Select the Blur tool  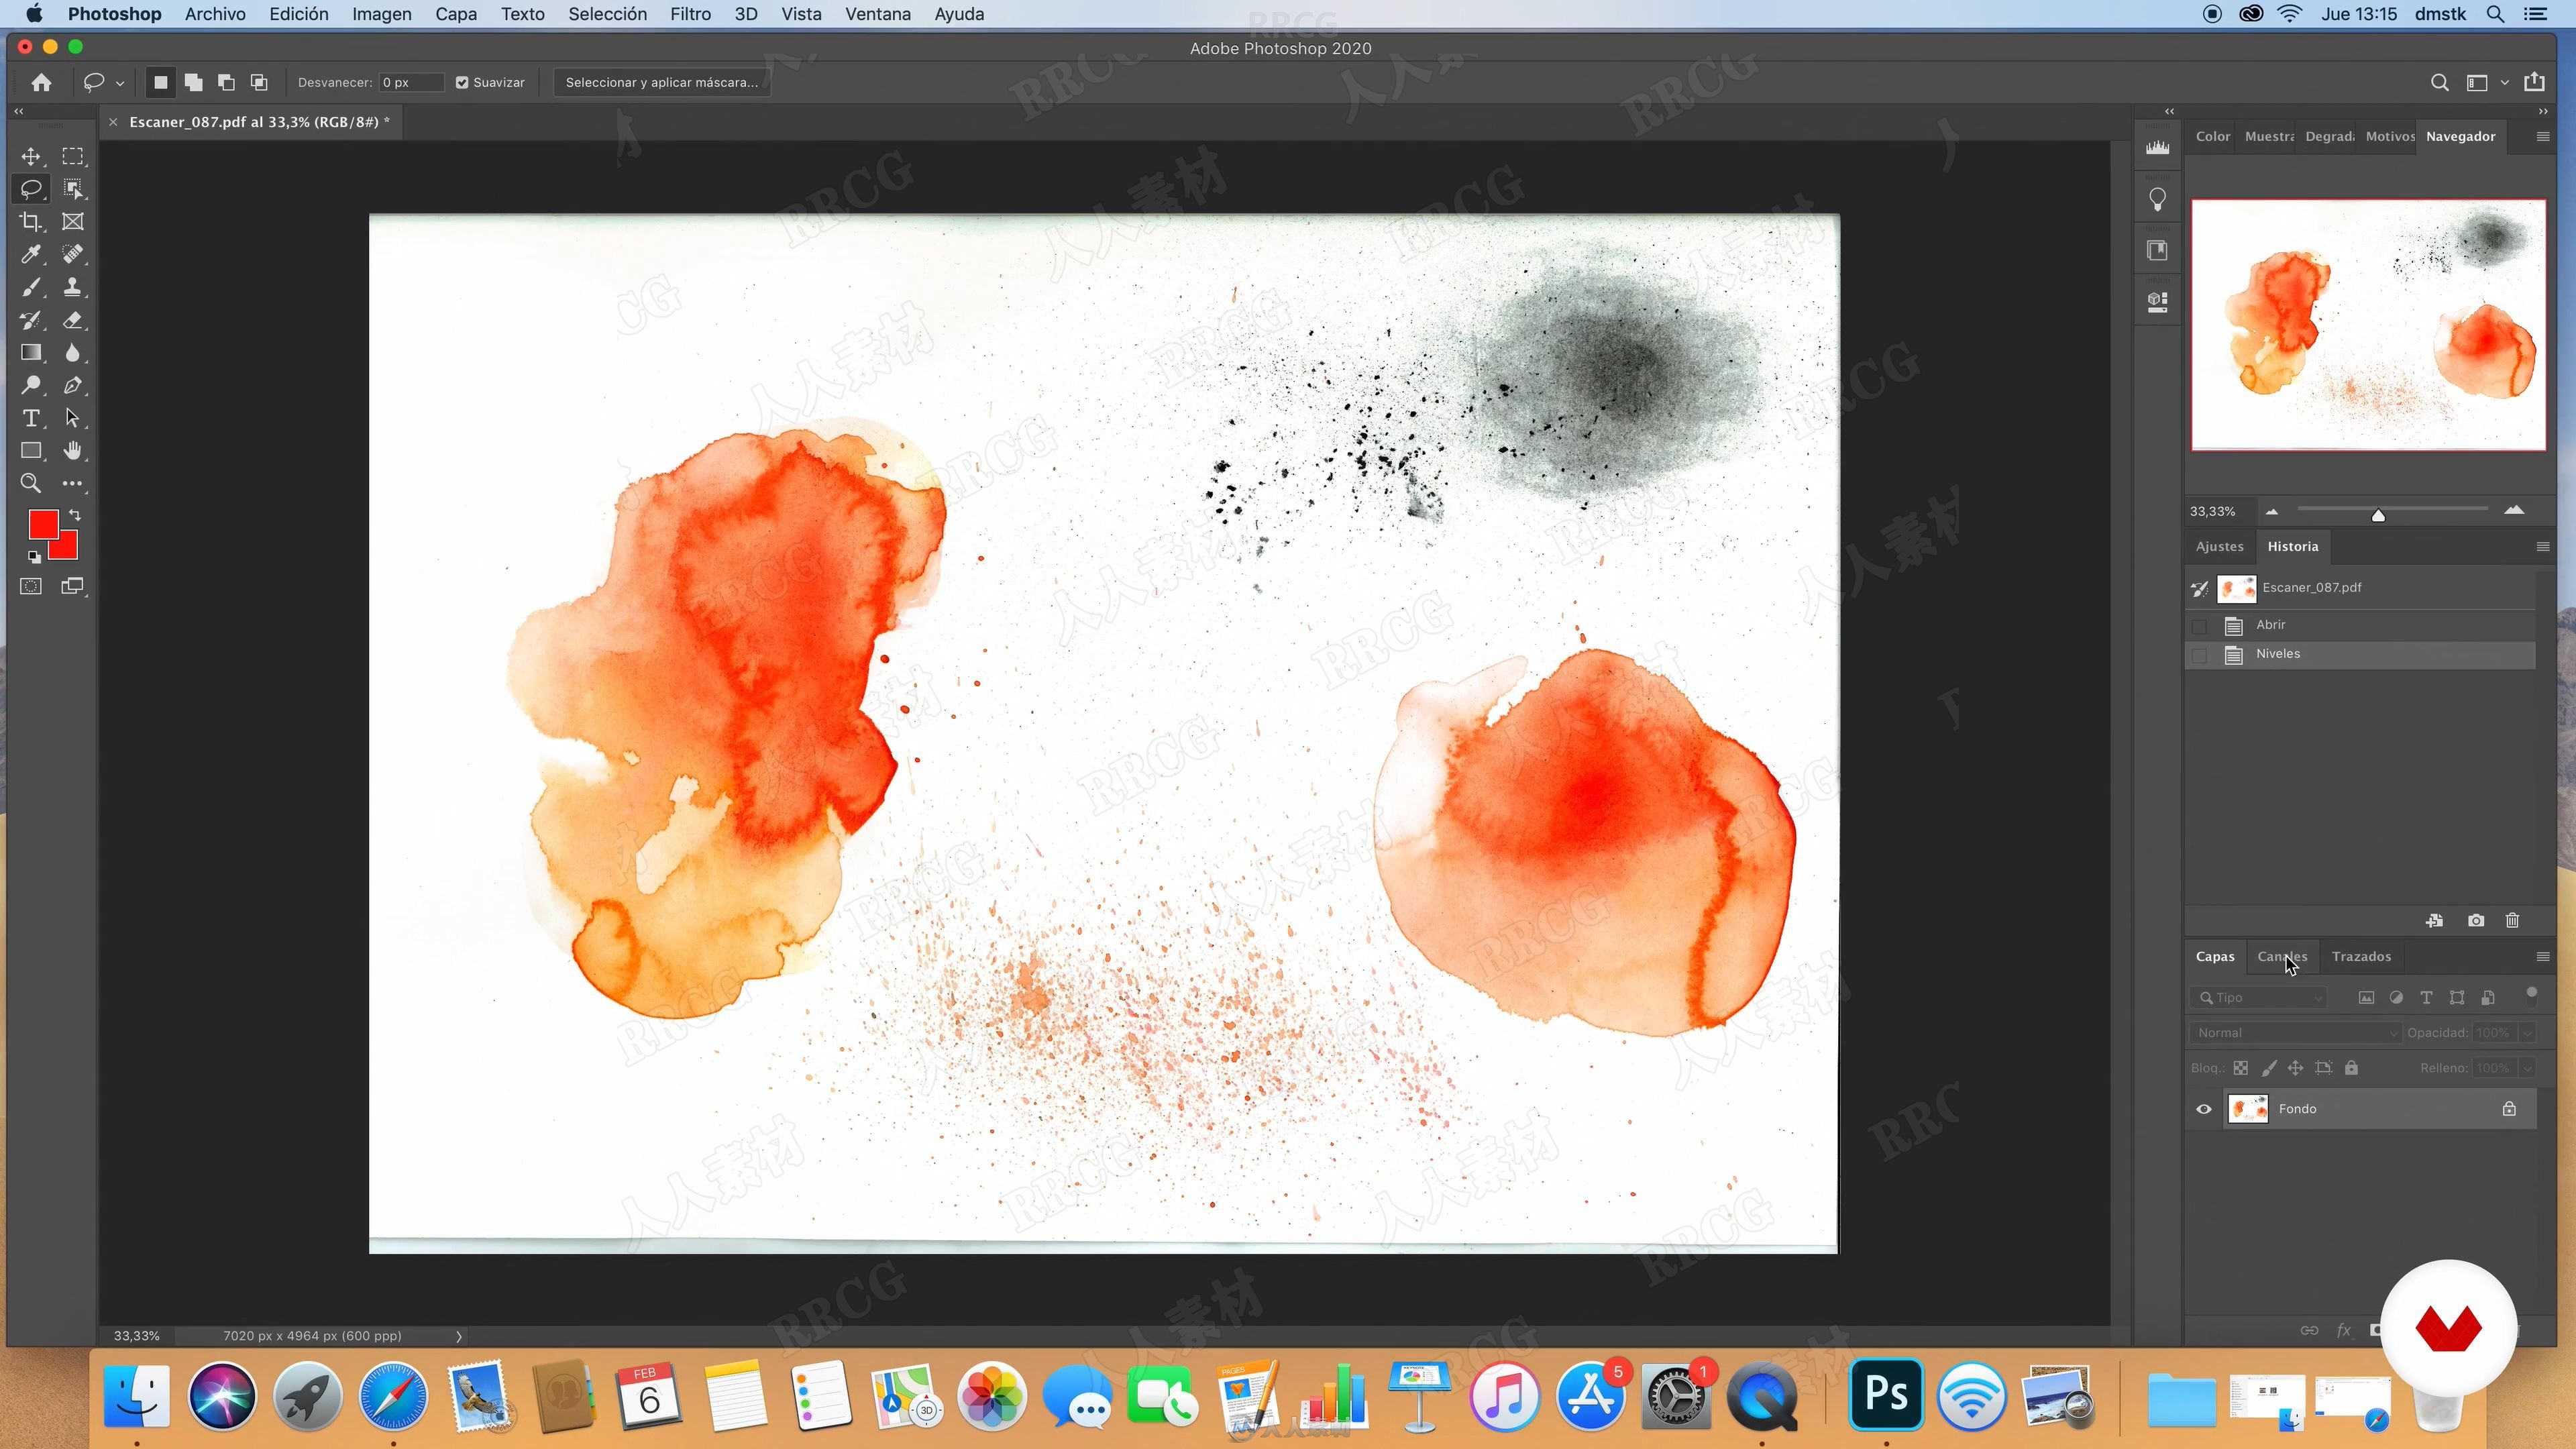pyautogui.click(x=73, y=352)
